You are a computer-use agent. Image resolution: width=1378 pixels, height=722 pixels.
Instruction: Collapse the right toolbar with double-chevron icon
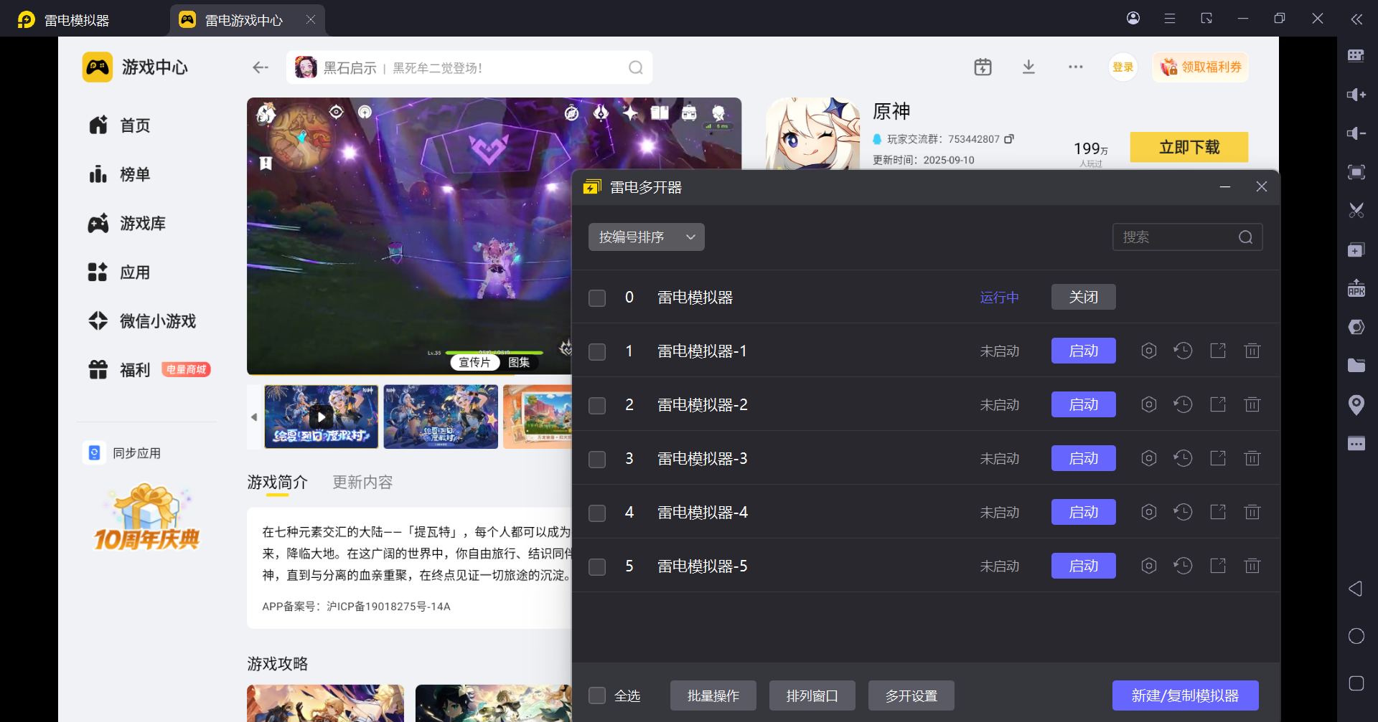1356,19
